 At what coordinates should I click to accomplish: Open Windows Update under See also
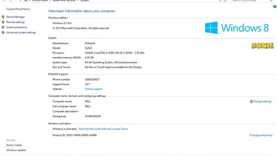16,150
